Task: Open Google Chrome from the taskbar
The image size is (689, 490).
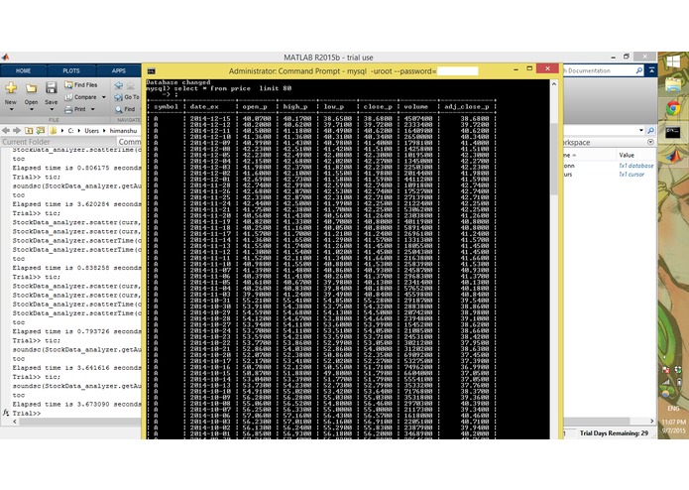Action: pos(673,108)
